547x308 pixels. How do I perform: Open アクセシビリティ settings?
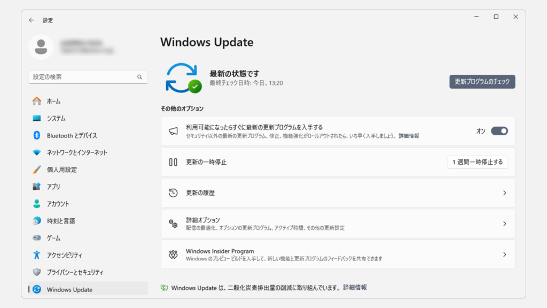coord(88,255)
